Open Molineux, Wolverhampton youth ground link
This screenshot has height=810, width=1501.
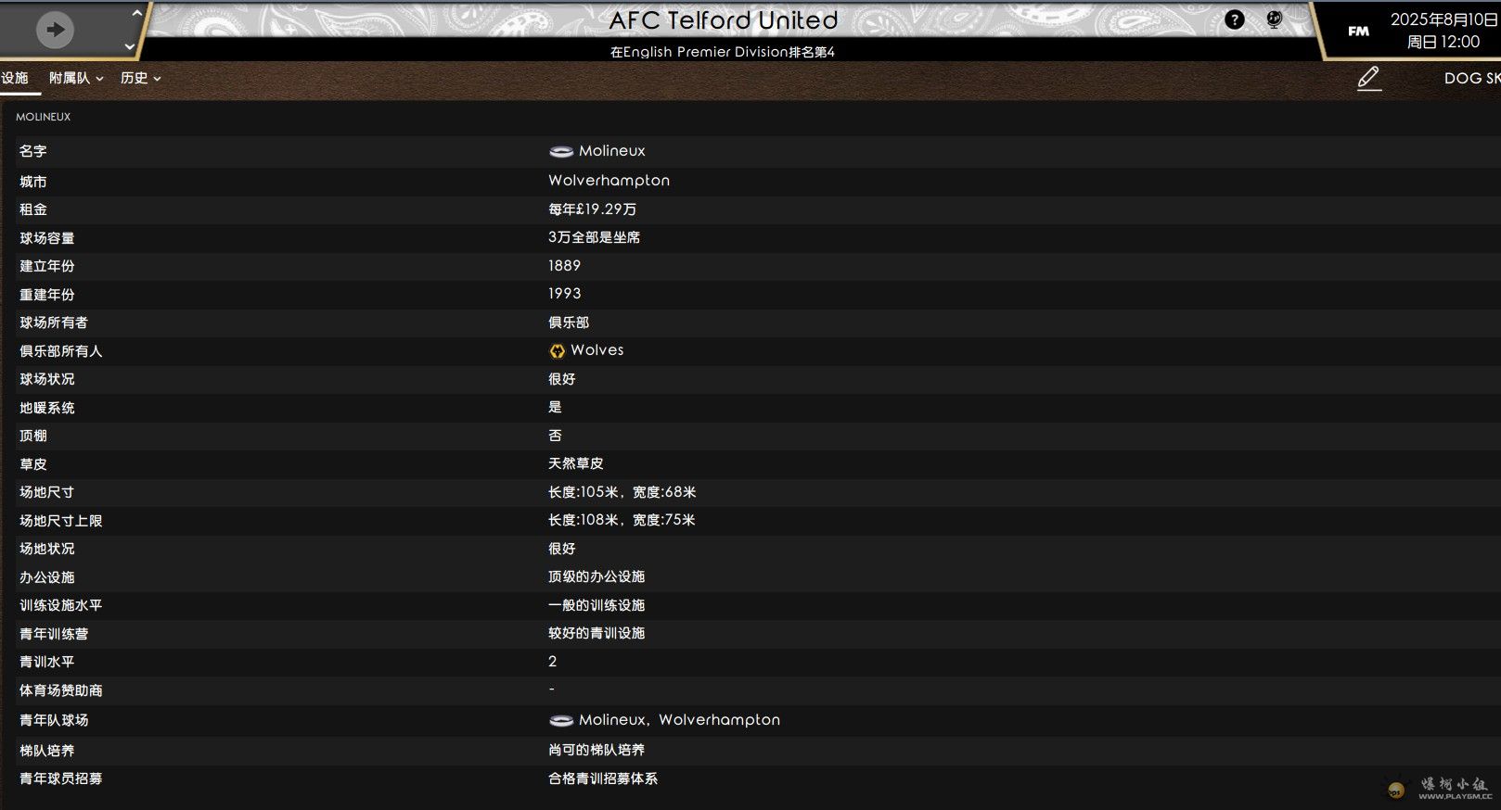[x=679, y=720]
